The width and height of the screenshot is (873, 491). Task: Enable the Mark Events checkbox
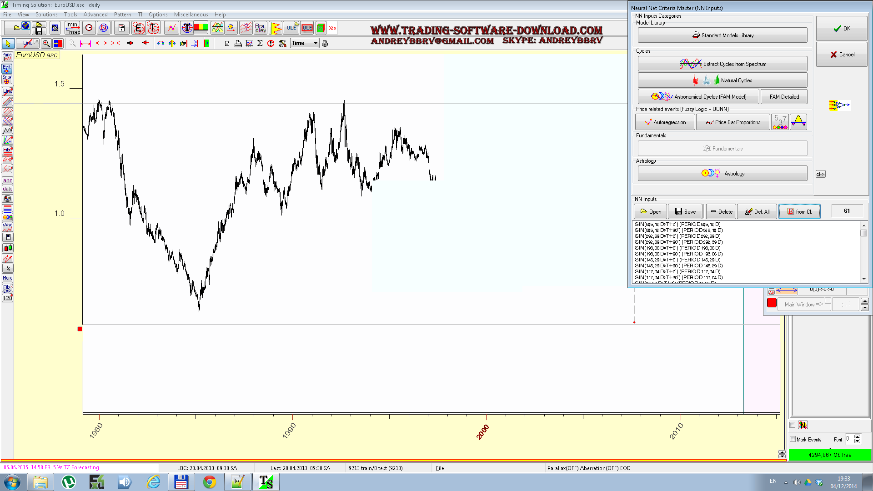pyautogui.click(x=793, y=439)
